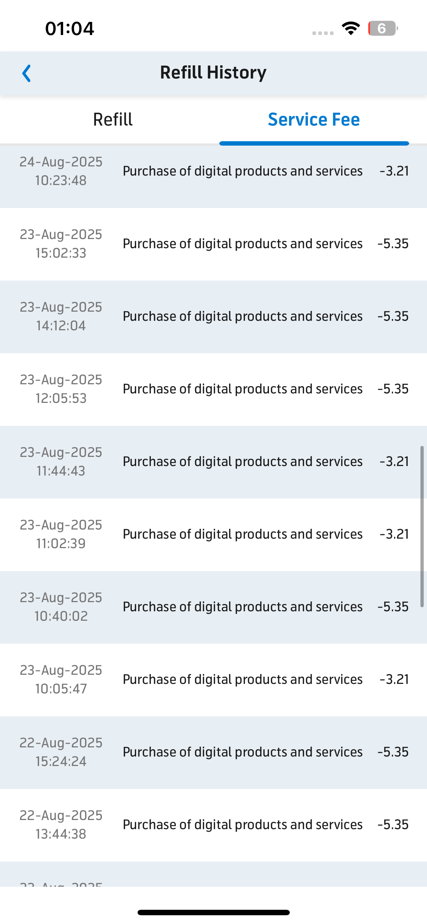Open the 23-Aug-2025 11:44:43 transaction

point(213,462)
